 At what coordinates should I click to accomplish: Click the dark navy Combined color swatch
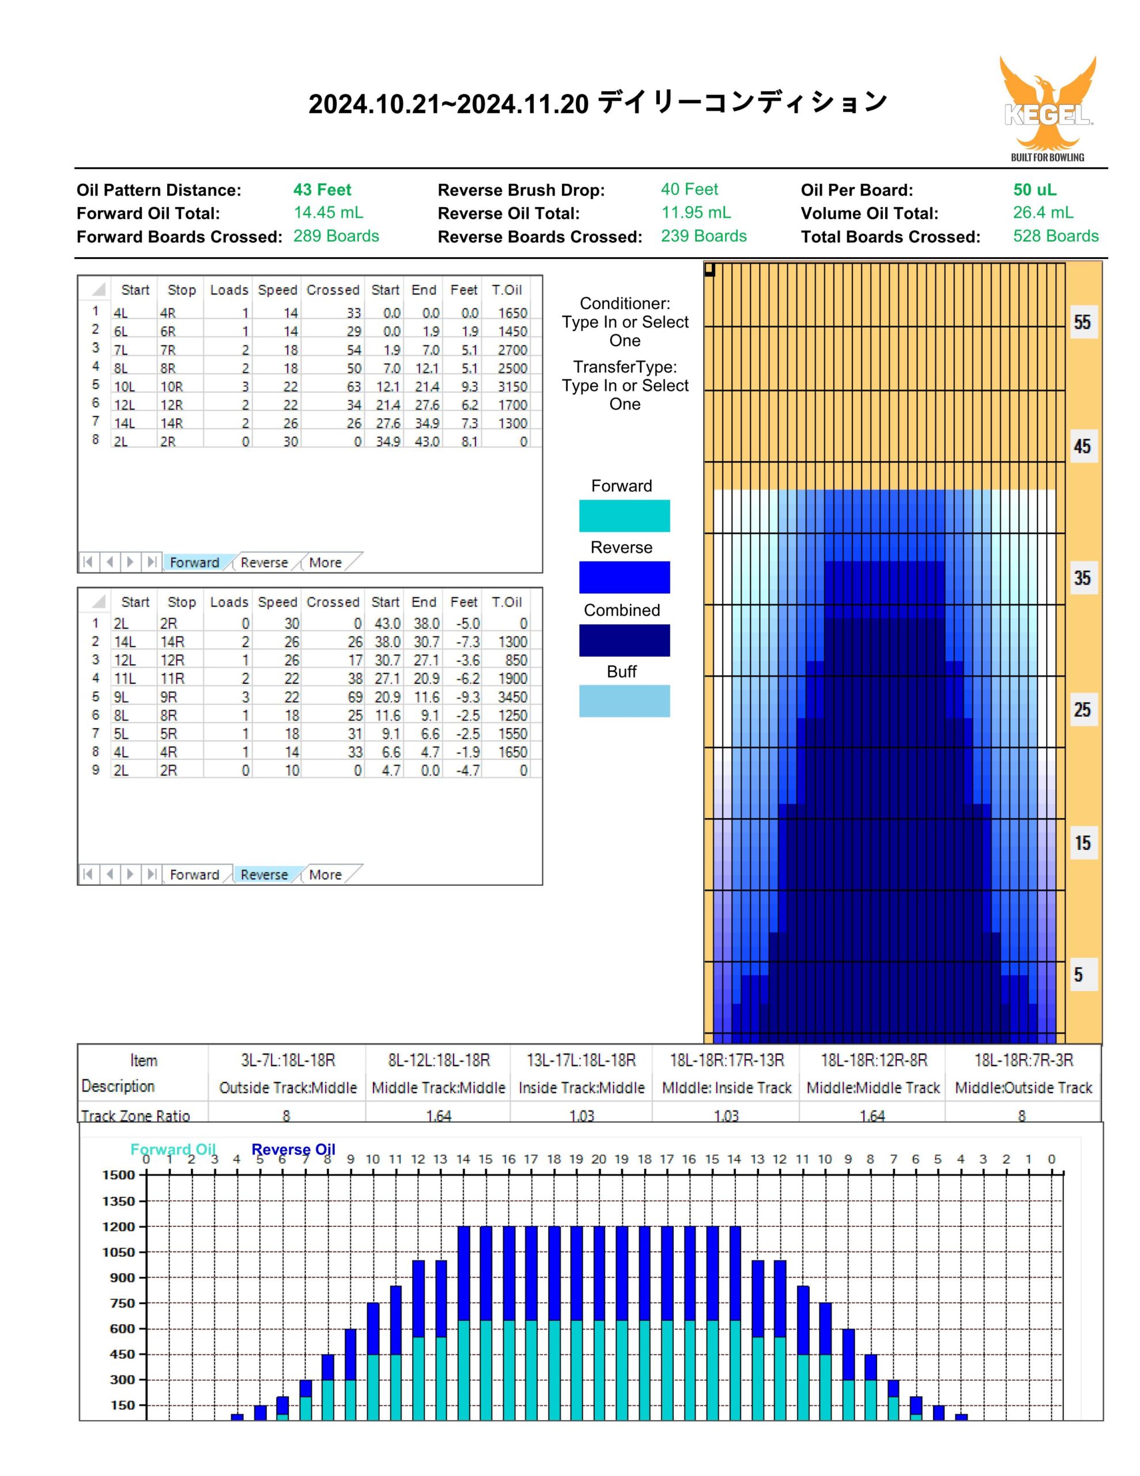point(624,640)
